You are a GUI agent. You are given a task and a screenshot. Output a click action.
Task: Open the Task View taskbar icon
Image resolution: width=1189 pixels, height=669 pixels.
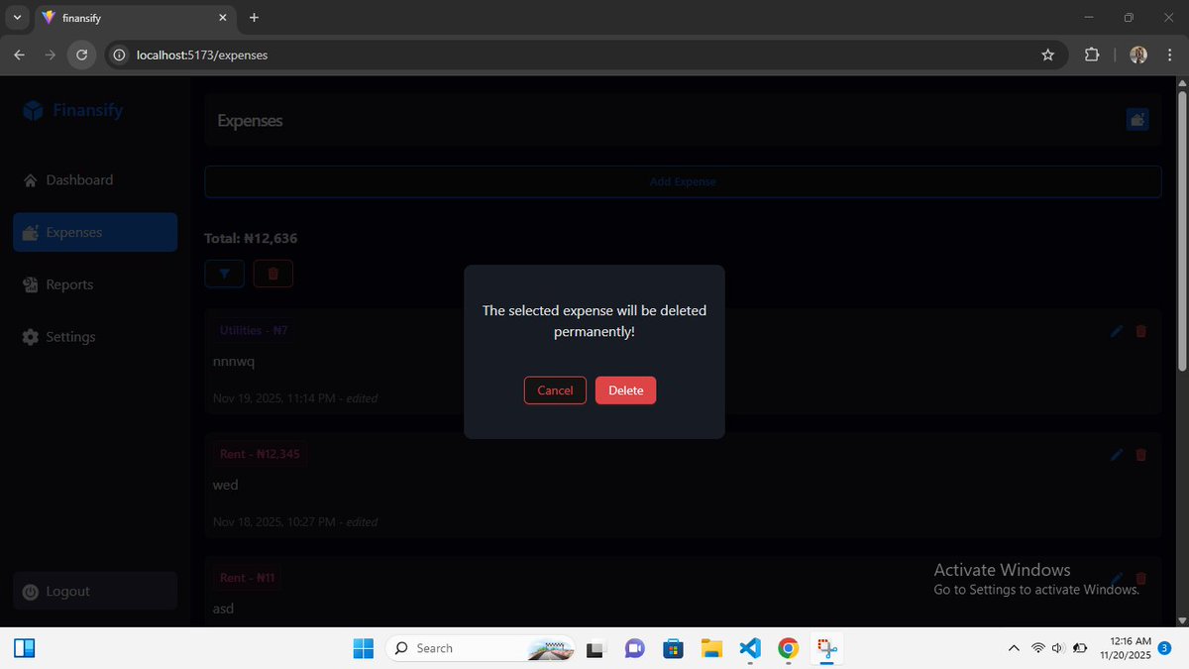pos(595,648)
